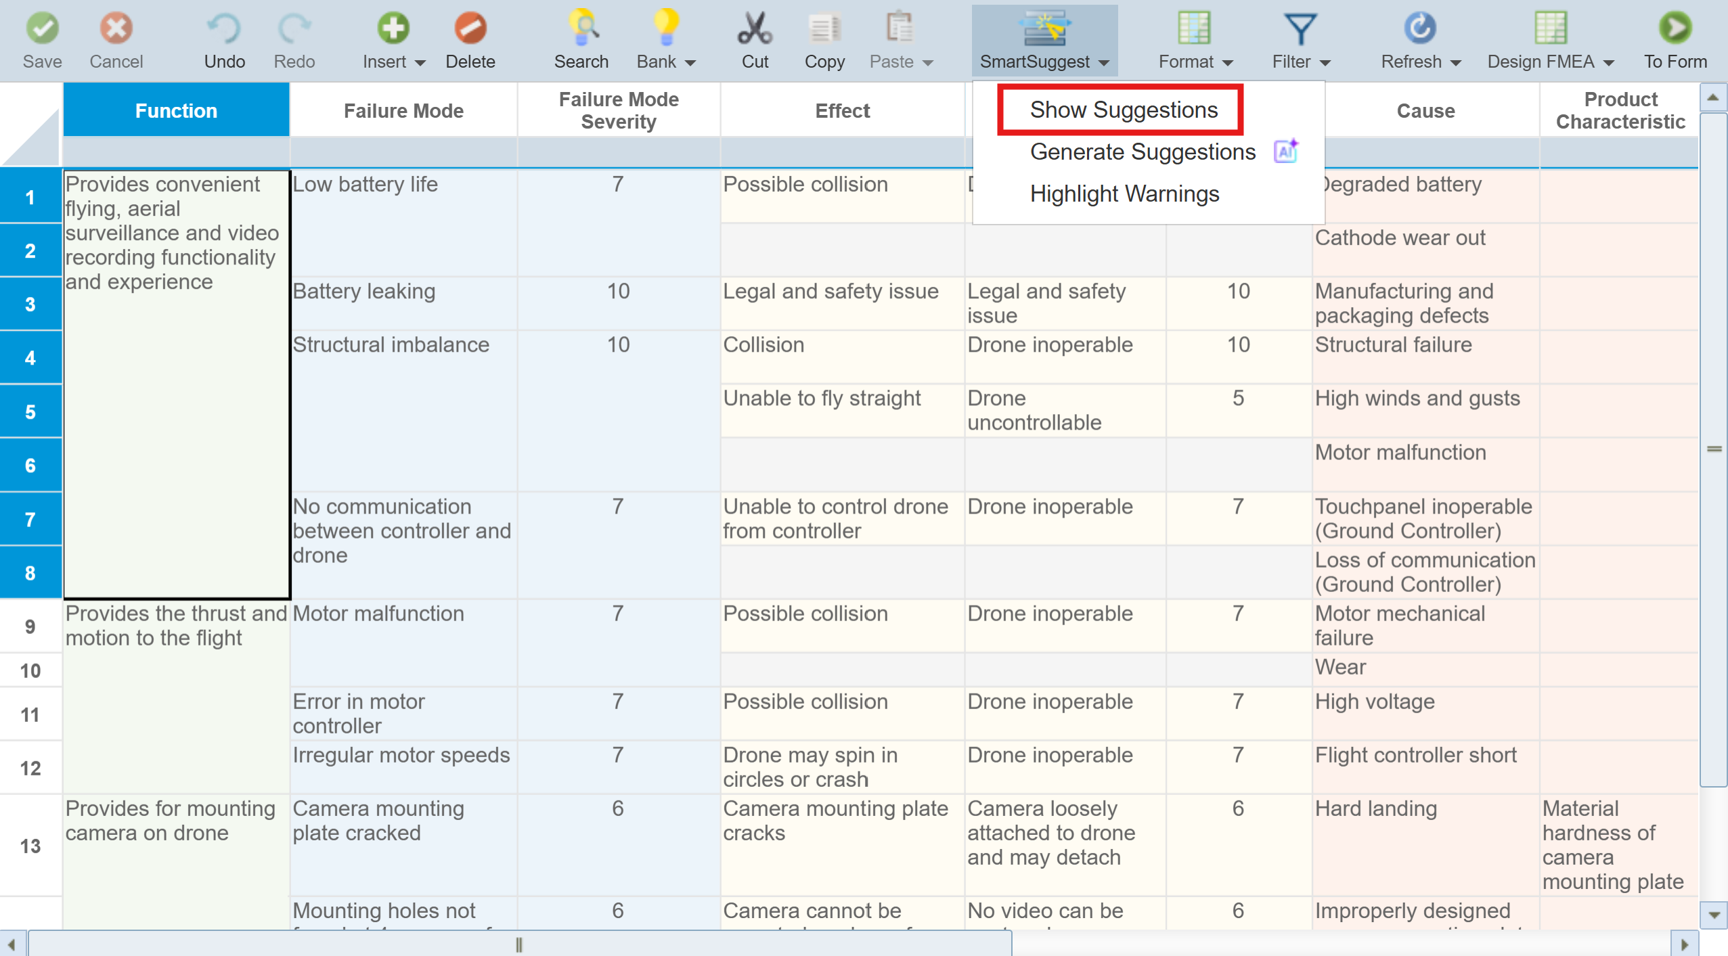
Task: Choose Show Suggestions from SmartSuggest menu
Action: click(1123, 110)
